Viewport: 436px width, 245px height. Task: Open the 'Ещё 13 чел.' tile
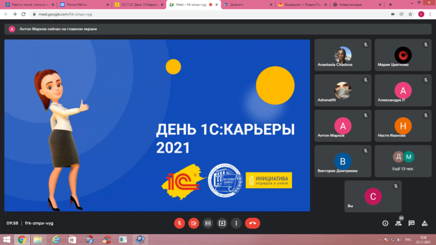tap(403, 161)
